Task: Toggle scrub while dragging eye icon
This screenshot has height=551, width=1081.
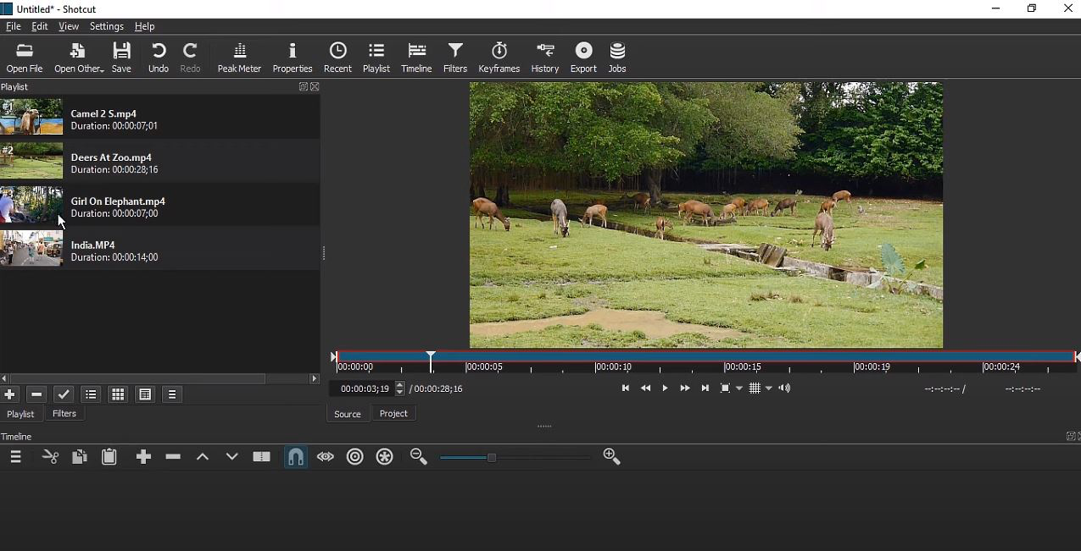Action: (x=326, y=457)
